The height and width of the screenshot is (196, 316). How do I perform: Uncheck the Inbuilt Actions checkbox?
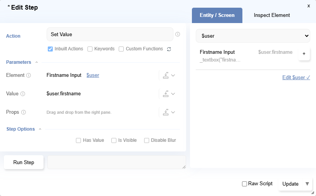coord(50,49)
